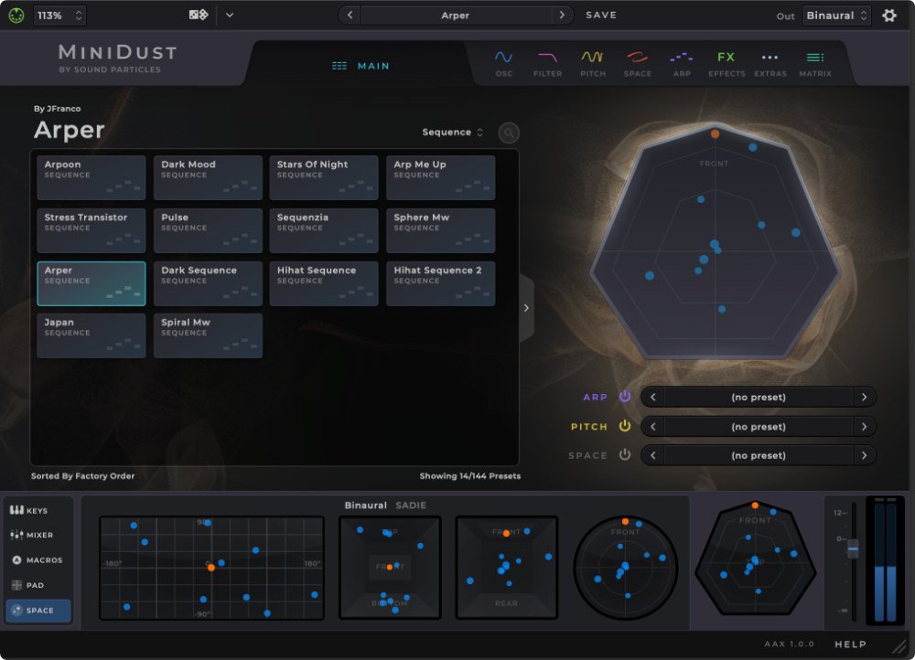Click the Arper preset name in top bar
Viewport: 915px width, 660px height.
pos(455,16)
